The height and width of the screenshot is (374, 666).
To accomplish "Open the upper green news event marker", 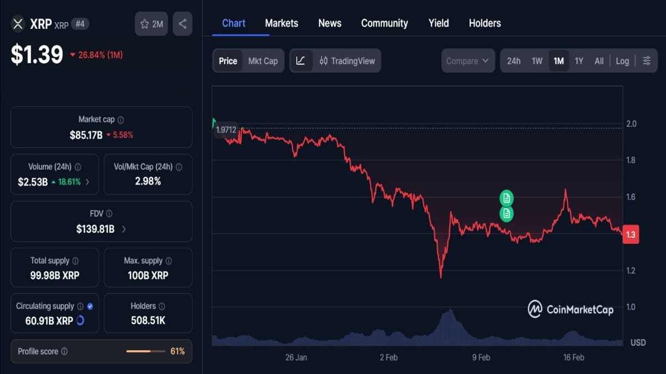I will click(507, 197).
